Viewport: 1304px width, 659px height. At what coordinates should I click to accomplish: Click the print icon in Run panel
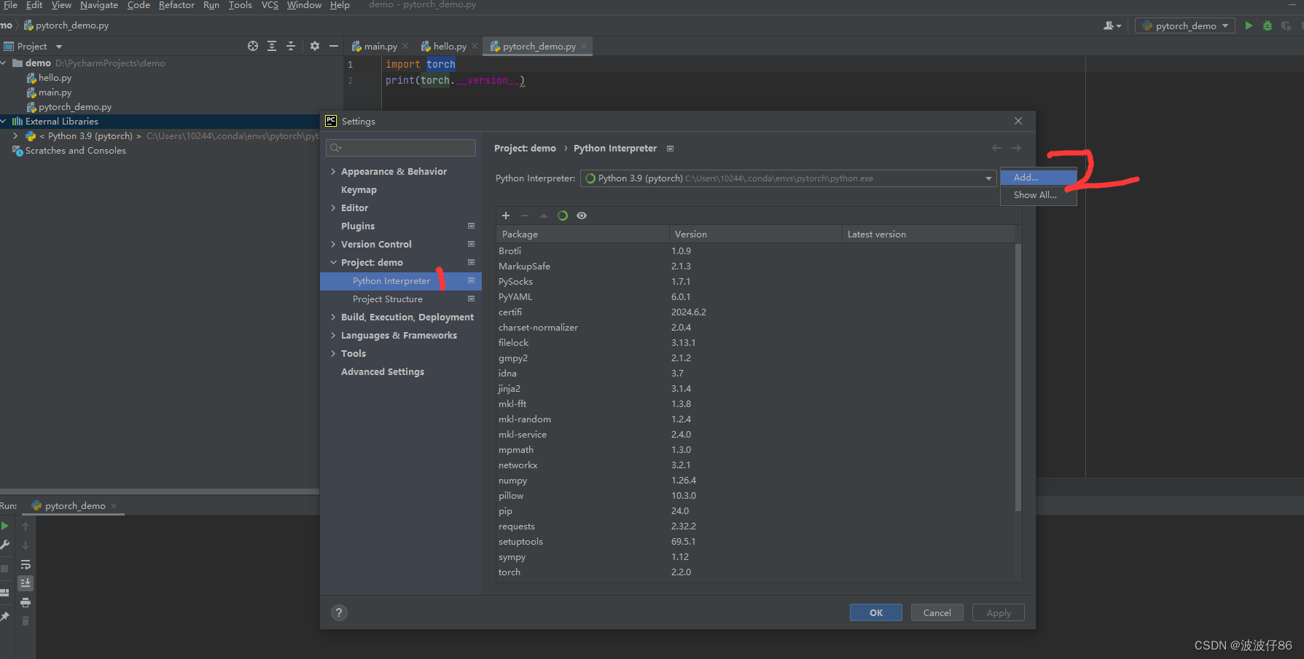(26, 602)
